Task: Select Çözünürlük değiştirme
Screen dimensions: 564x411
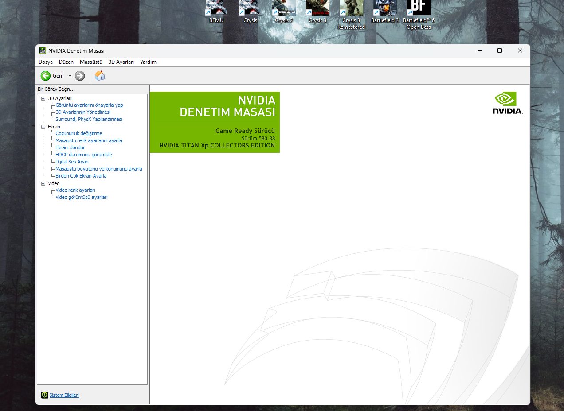Action: [x=79, y=134]
